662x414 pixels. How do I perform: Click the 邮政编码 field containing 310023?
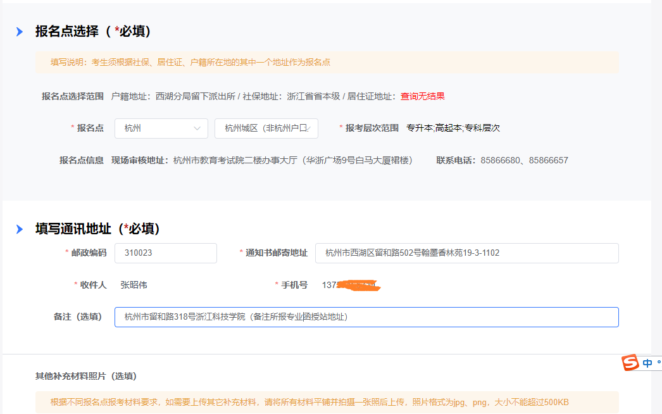165,253
